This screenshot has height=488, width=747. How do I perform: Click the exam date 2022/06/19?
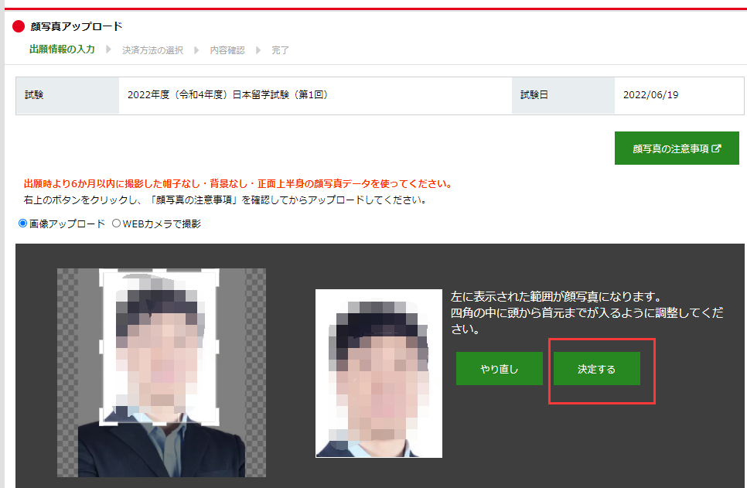(x=651, y=95)
